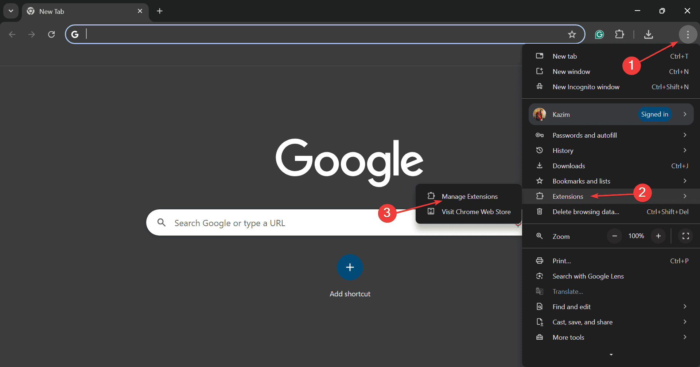The height and width of the screenshot is (367, 700).
Task: Choose Delete browsing data
Action: [x=612, y=212]
